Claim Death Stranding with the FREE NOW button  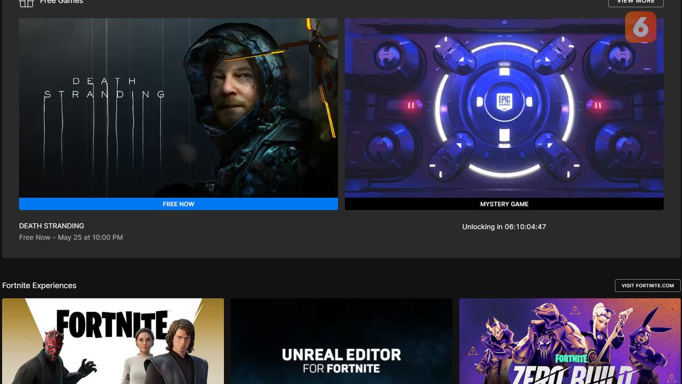point(178,204)
